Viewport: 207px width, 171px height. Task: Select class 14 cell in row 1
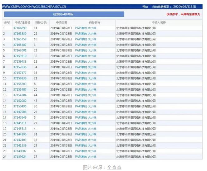41,28
